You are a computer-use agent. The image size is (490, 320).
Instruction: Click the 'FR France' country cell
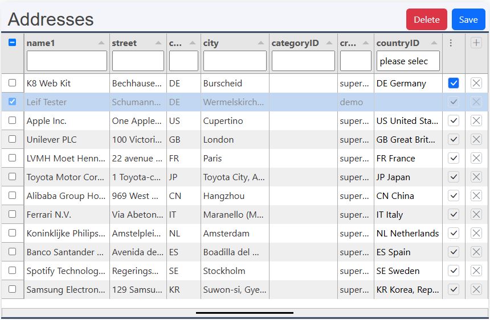tap(408, 159)
